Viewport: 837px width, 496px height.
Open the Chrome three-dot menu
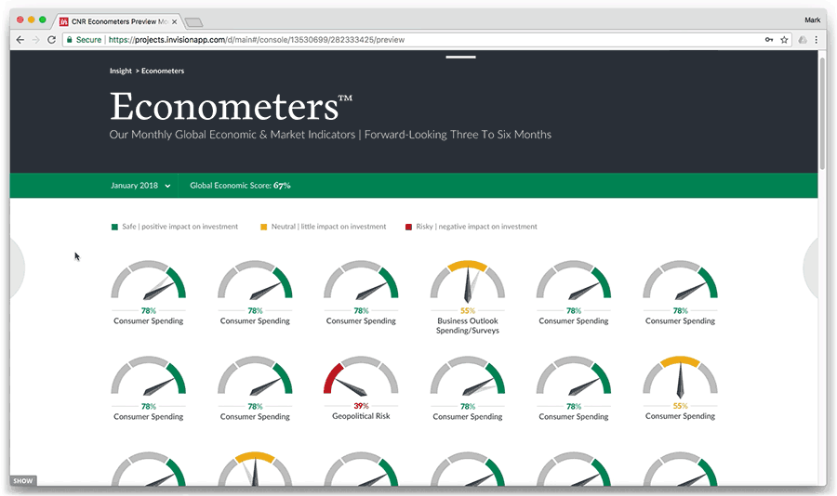coord(817,39)
